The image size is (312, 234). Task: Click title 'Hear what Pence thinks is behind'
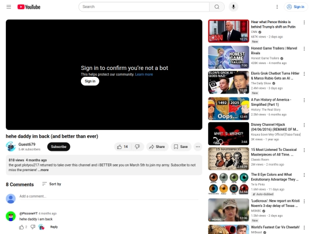click(x=273, y=24)
